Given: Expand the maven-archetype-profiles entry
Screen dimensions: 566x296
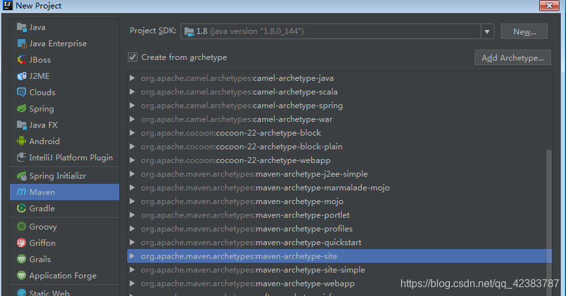Looking at the screenshot, I should tap(132, 229).
